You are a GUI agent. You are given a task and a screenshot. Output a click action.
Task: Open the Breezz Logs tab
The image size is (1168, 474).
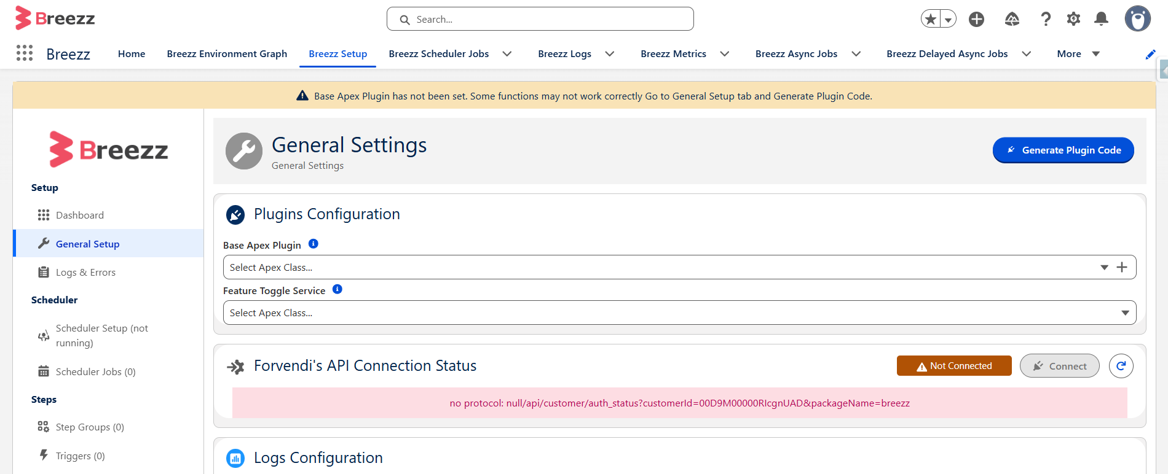click(x=564, y=54)
